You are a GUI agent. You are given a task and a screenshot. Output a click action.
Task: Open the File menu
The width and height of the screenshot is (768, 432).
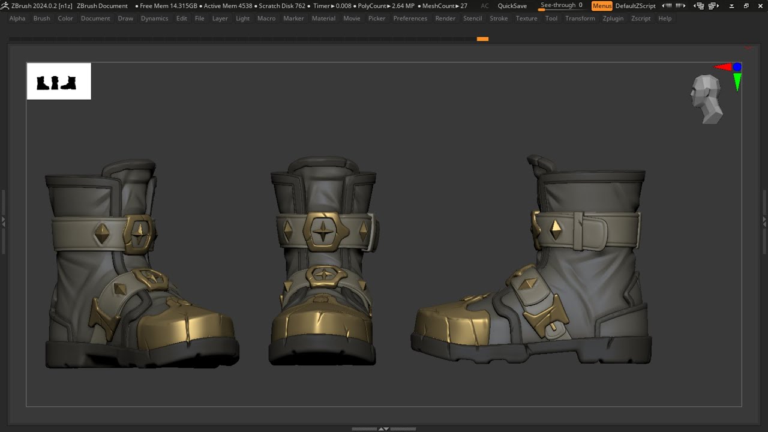(199, 19)
